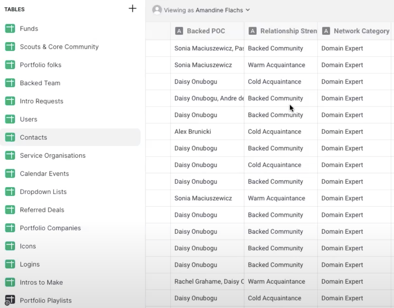Switch to the Backed Team table
Image resolution: width=394 pixels, height=308 pixels.
click(x=40, y=83)
